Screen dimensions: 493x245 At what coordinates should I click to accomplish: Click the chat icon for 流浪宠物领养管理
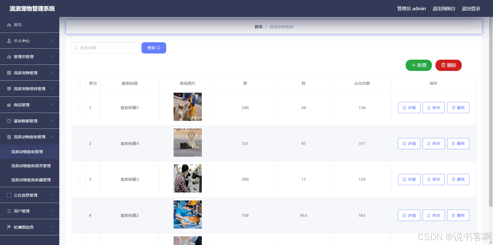click(9, 89)
